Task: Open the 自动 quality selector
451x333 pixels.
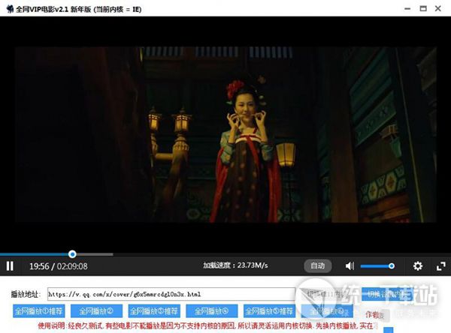Action: coord(317,266)
